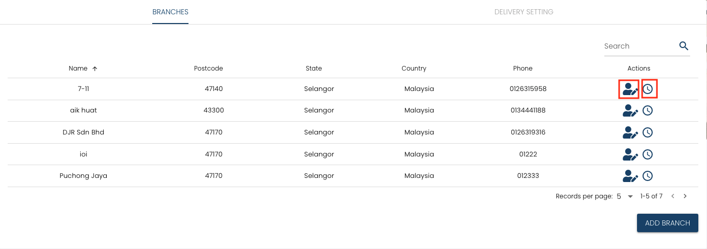Click the search magnifier icon

684,46
